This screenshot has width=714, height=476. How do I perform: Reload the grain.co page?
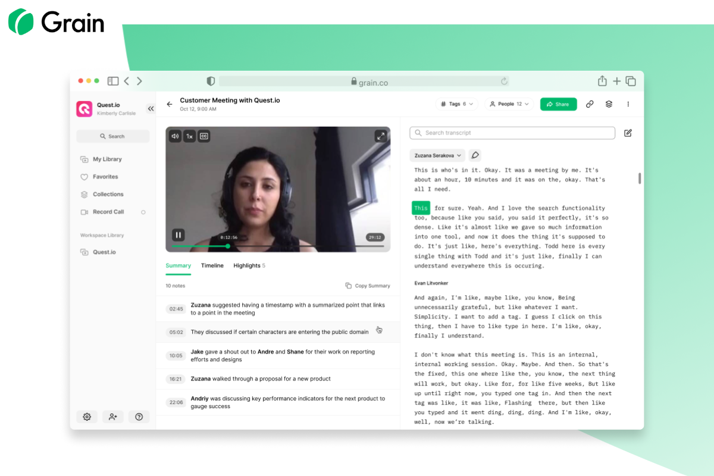point(504,82)
